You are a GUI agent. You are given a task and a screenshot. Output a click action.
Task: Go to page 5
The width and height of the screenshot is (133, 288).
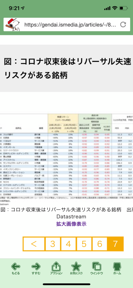pyautogui.click(x=84, y=244)
